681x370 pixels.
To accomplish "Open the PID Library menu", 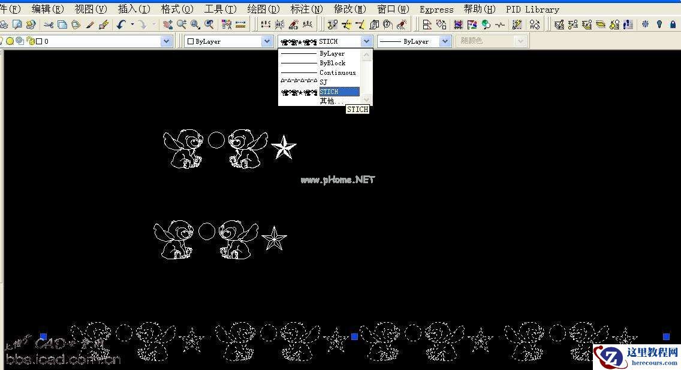I will click(532, 9).
